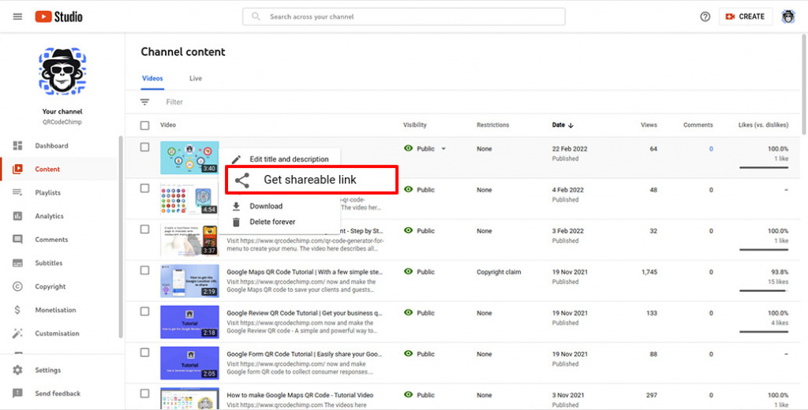The height and width of the screenshot is (410, 808).
Task: Click Public visibility on Google Form video
Action: coord(425,354)
